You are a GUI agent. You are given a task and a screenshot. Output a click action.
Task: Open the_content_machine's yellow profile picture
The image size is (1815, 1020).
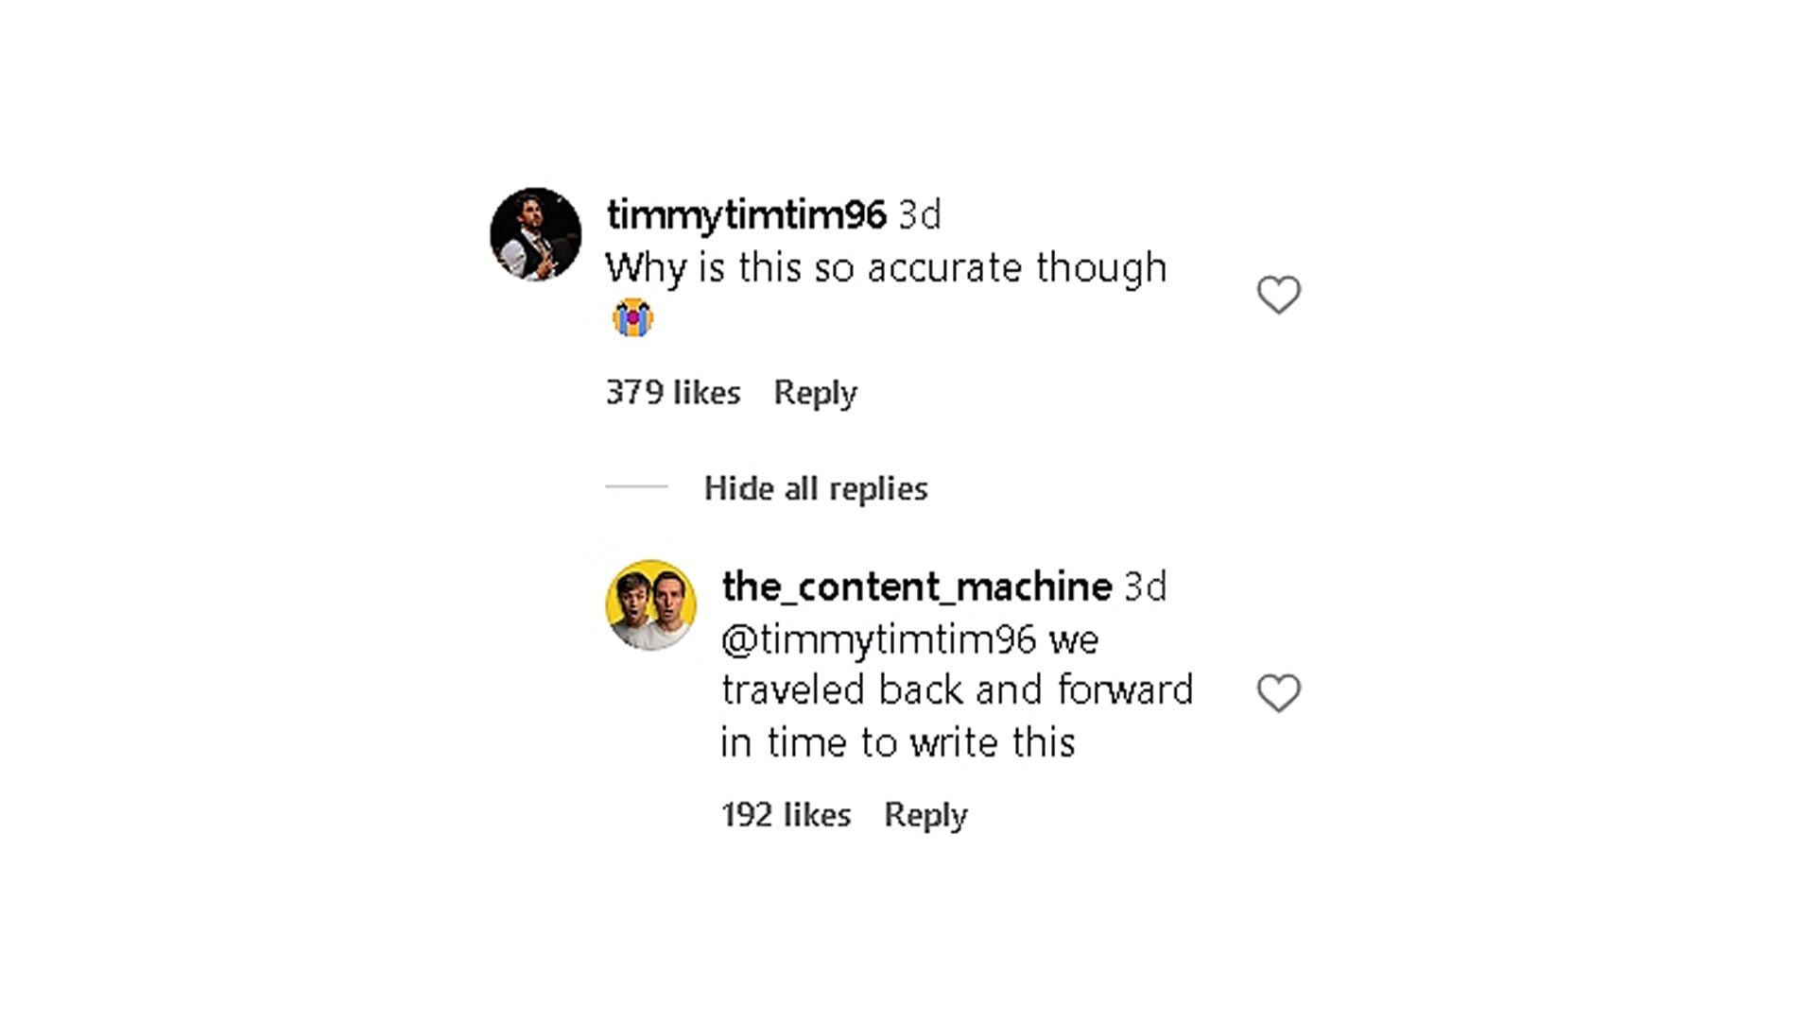click(x=650, y=604)
